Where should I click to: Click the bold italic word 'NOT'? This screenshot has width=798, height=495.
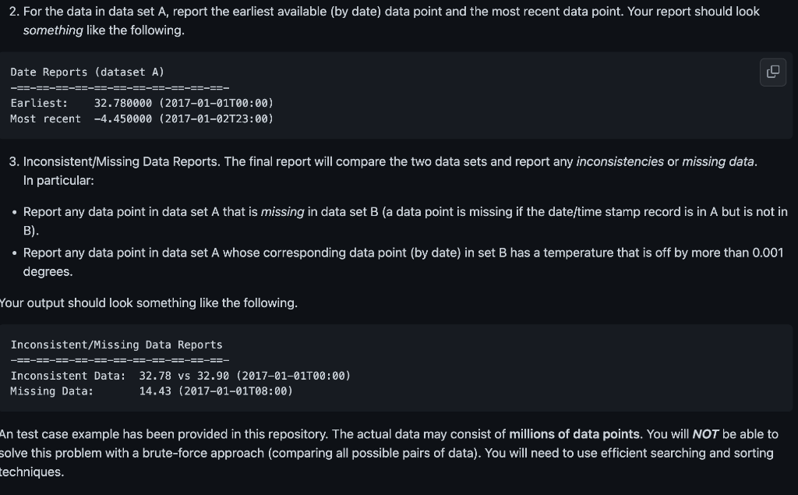pos(705,434)
